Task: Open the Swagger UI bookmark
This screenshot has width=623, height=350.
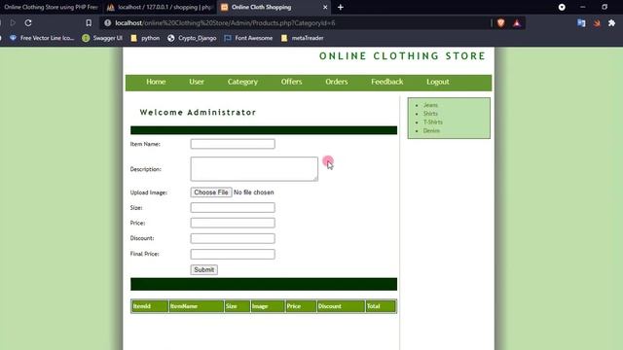Action: 102,38
